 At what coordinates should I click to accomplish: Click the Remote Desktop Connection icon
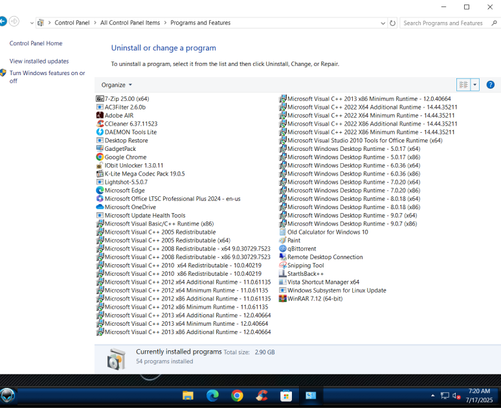pyautogui.click(x=283, y=256)
